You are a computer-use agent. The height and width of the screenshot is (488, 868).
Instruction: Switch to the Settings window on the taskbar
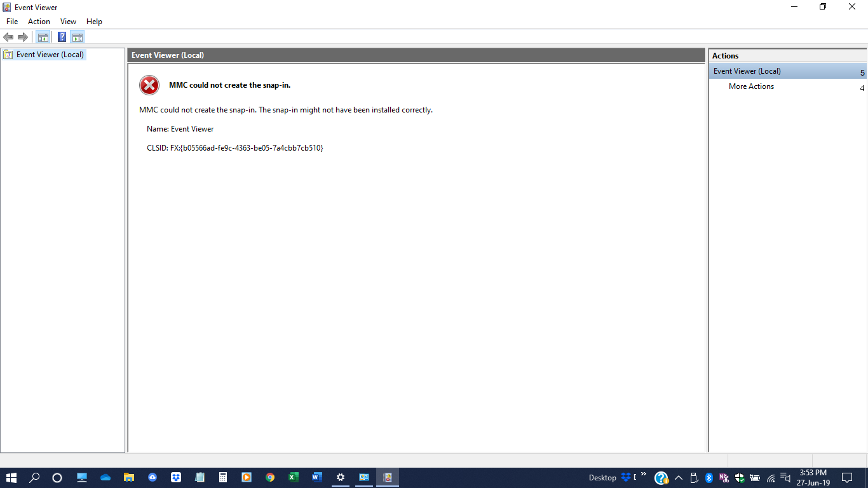click(x=341, y=477)
